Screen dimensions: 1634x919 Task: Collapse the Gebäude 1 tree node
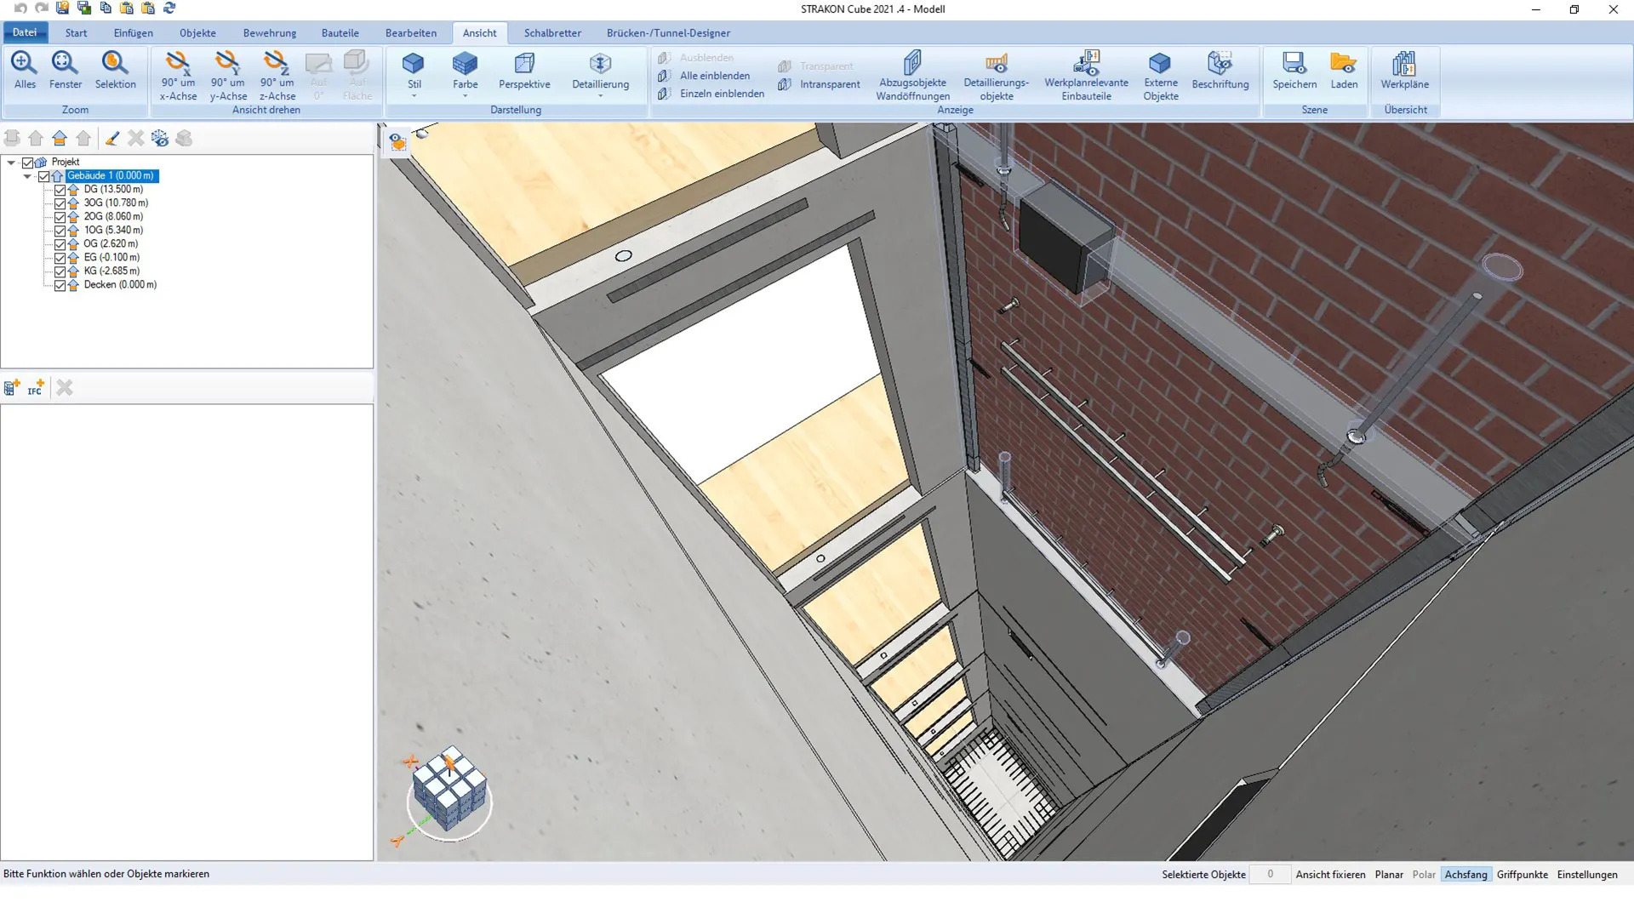click(27, 176)
